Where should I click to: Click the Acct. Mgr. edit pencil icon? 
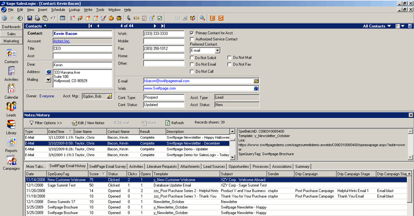click(x=109, y=97)
